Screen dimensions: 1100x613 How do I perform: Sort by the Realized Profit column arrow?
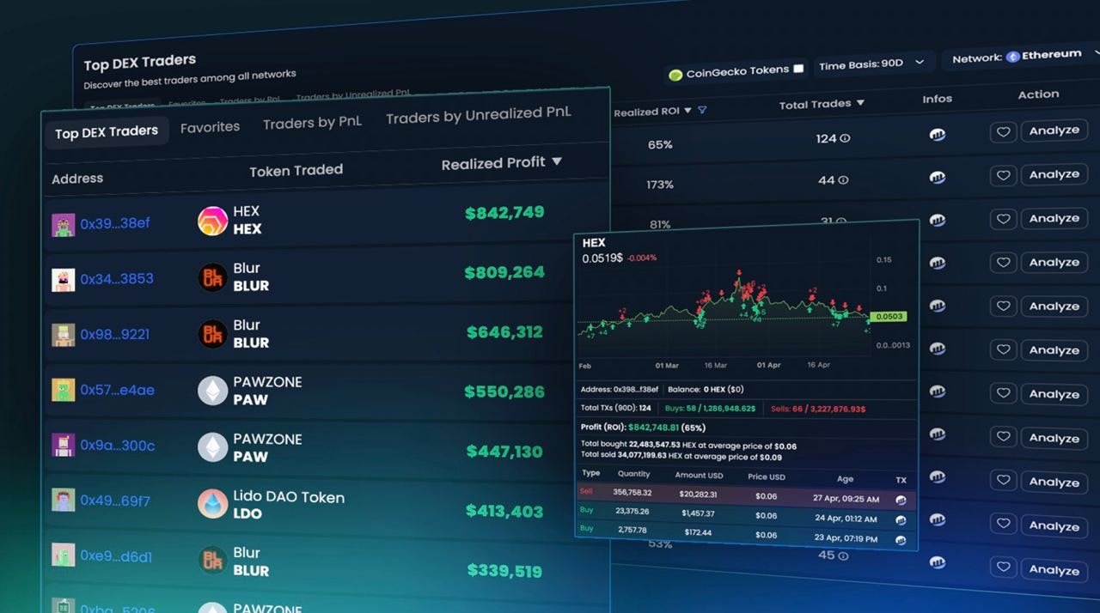(x=557, y=161)
